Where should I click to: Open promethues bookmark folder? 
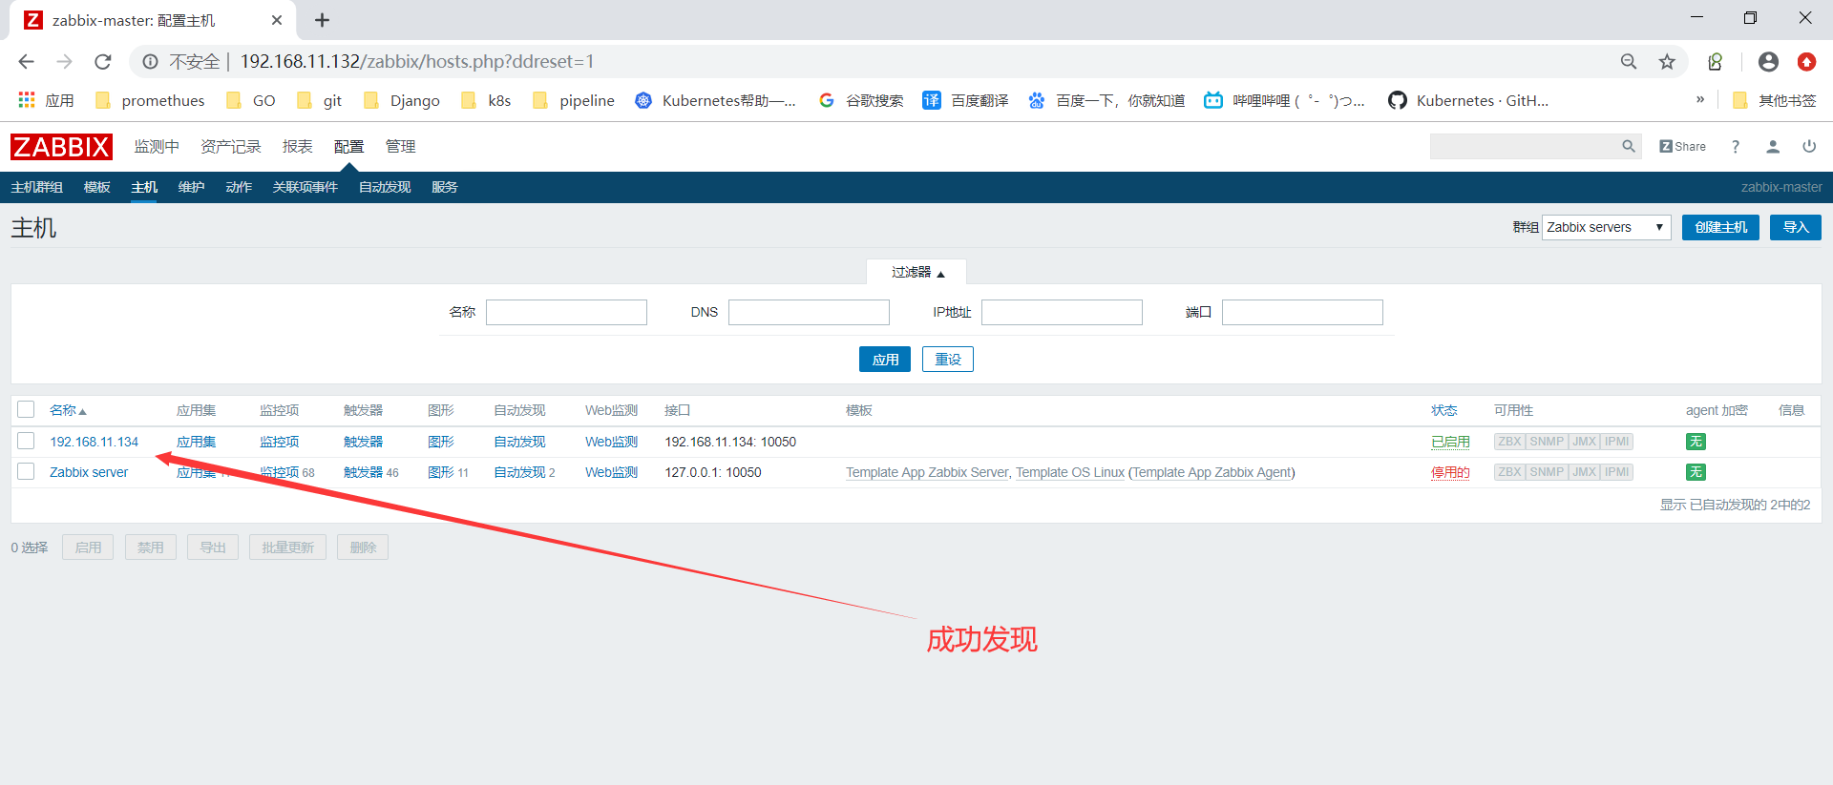tap(150, 100)
